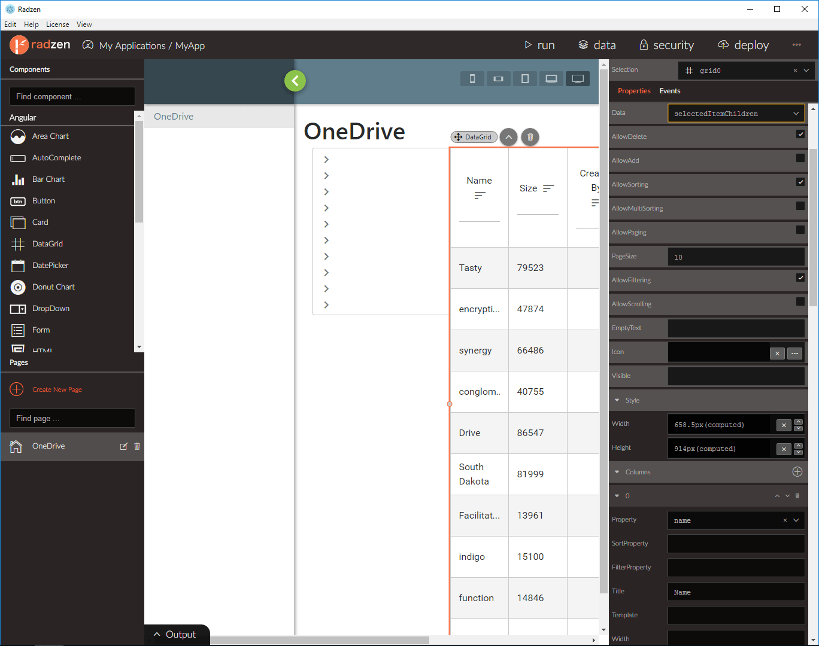Viewport: 819px width, 646px height.
Task: Click the run button
Action: tap(539, 45)
